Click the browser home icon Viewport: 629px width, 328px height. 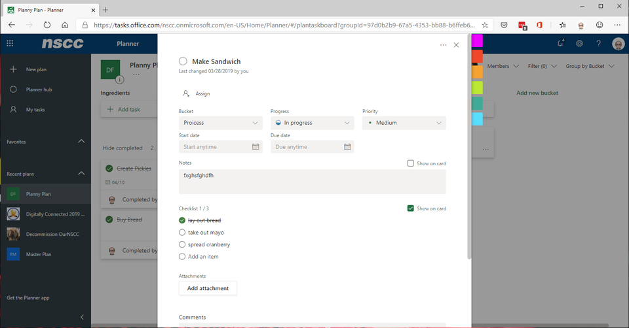pyautogui.click(x=65, y=25)
